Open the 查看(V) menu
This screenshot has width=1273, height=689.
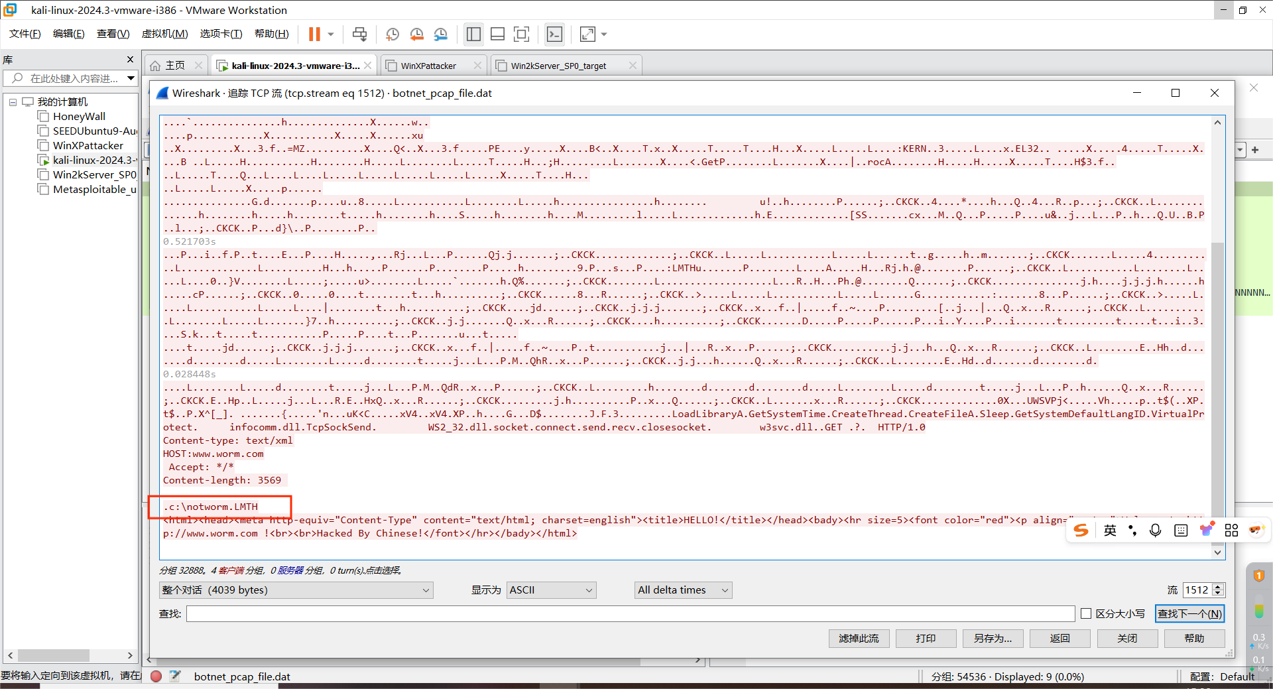point(113,34)
